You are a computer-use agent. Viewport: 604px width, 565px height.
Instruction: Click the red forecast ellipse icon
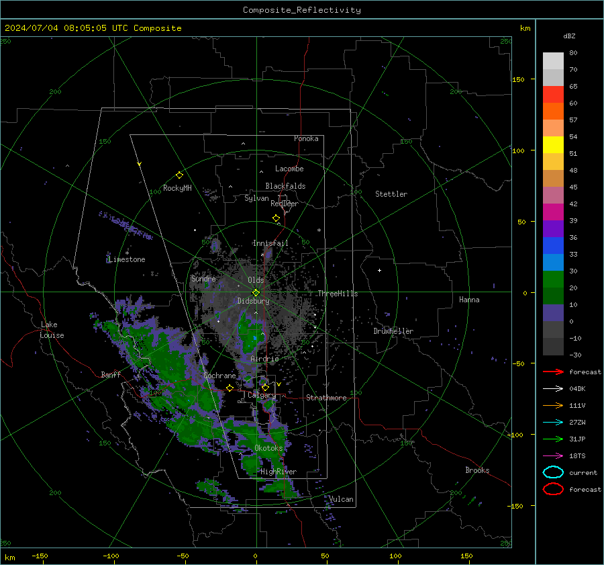pyautogui.click(x=553, y=489)
